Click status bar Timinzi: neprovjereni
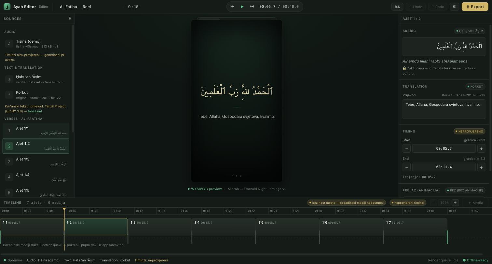This screenshot has width=492, height=264. 151,260
